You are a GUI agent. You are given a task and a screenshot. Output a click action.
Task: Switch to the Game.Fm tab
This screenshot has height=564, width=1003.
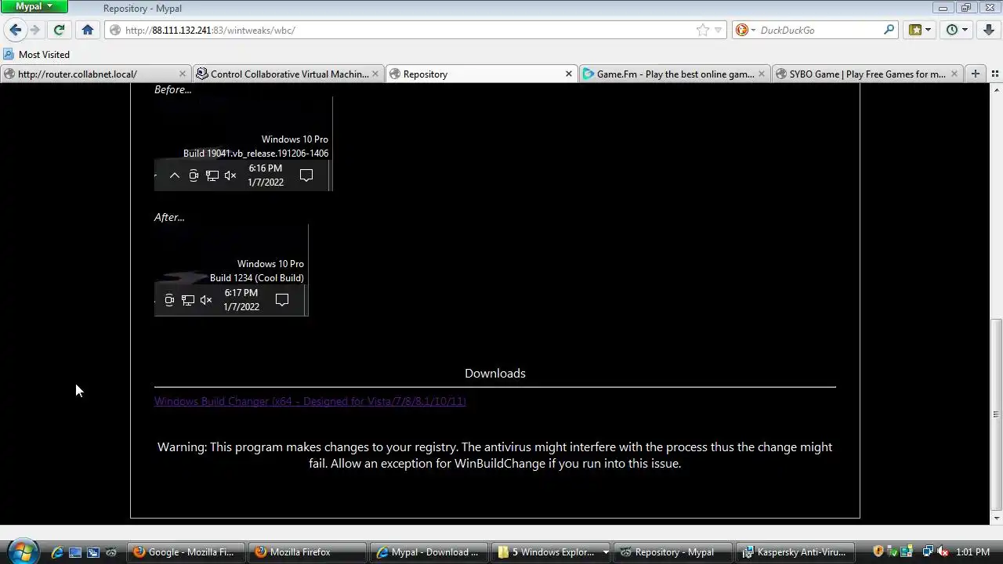(x=675, y=74)
